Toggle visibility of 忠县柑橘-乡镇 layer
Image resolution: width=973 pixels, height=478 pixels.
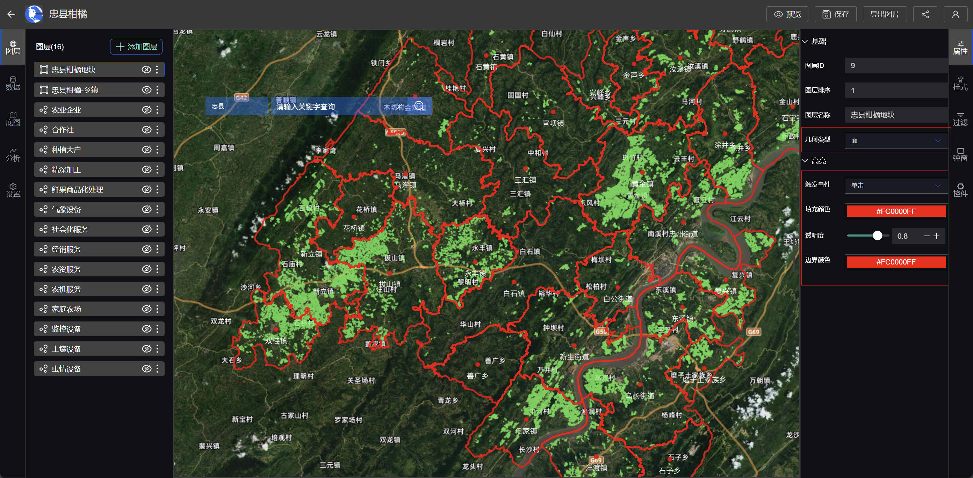click(146, 90)
